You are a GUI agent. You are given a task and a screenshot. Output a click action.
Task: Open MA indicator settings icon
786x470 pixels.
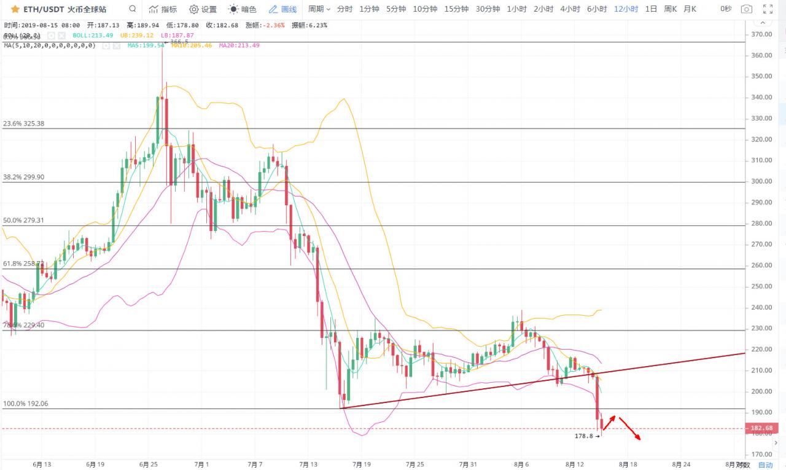click(x=106, y=45)
